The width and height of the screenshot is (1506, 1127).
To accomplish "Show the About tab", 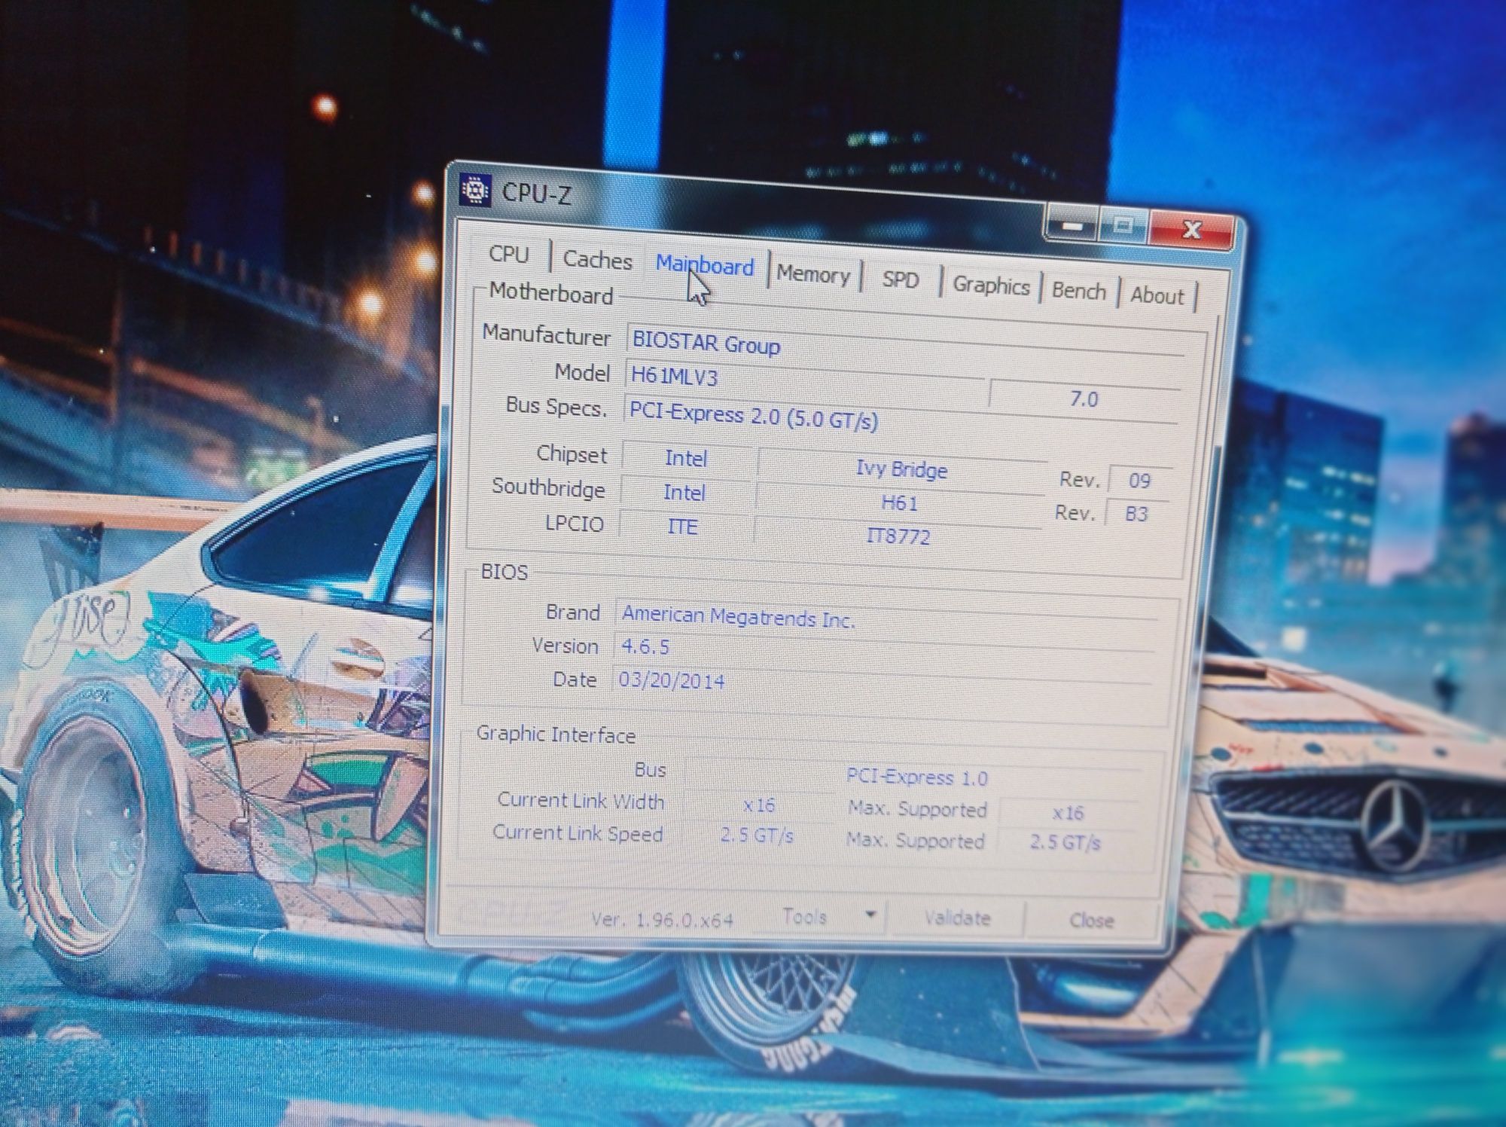I will point(1157,295).
